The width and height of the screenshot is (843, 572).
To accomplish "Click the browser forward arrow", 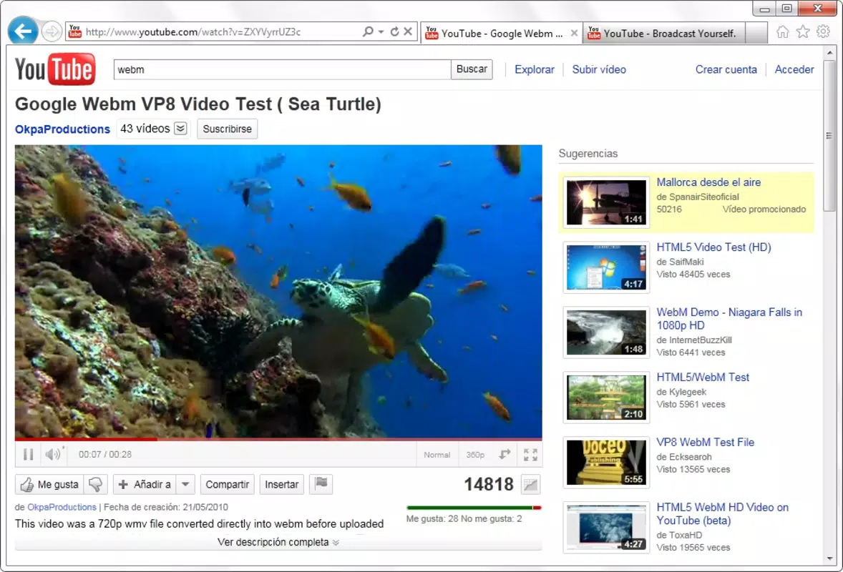I will point(52,31).
